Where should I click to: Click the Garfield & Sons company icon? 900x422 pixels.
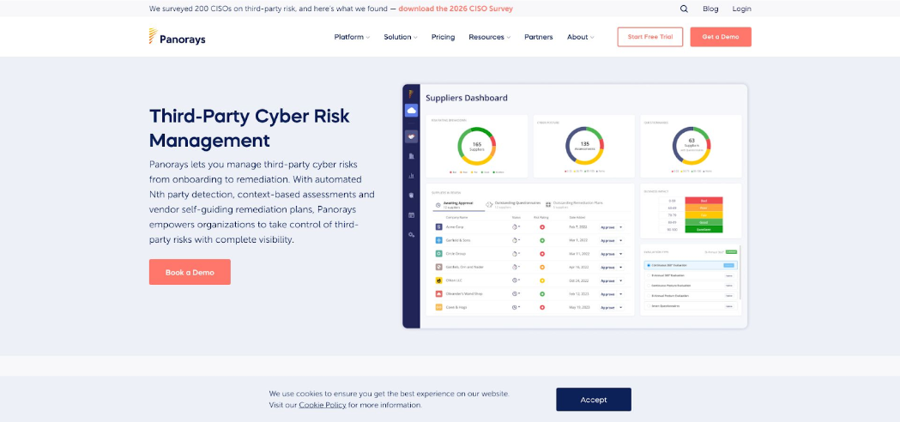(x=439, y=240)
